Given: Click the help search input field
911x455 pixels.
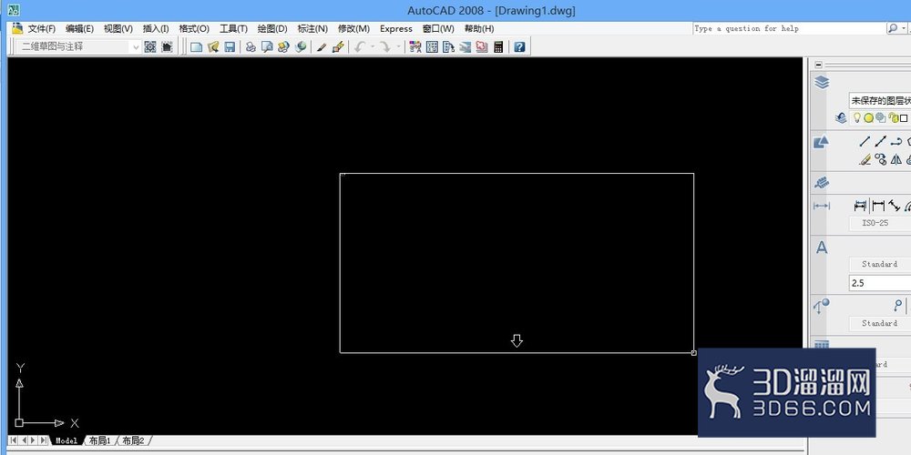Looking at the screenshot, I should [x=788, y=28].
